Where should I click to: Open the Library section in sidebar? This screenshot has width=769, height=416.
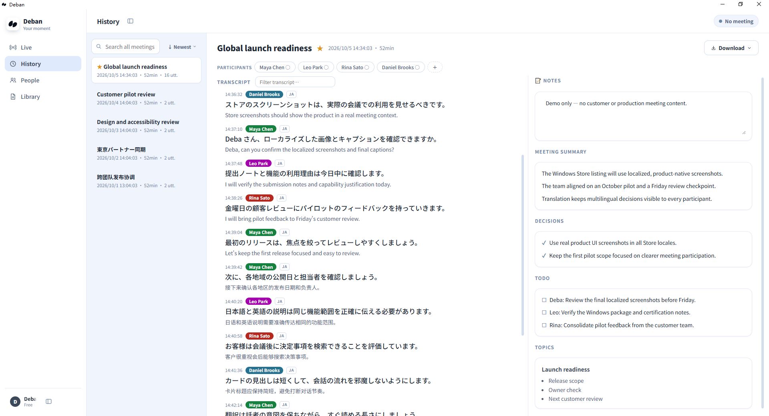click(x=43, y=97)
